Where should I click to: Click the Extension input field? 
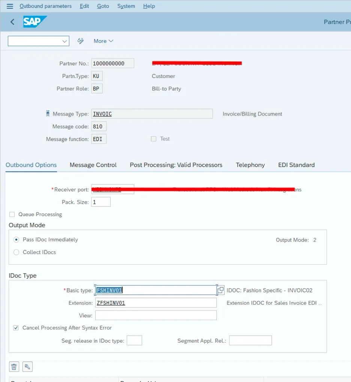(156, 303)
